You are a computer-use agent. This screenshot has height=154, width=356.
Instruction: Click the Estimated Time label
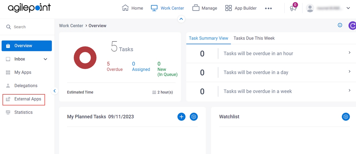tap(80, 92)
